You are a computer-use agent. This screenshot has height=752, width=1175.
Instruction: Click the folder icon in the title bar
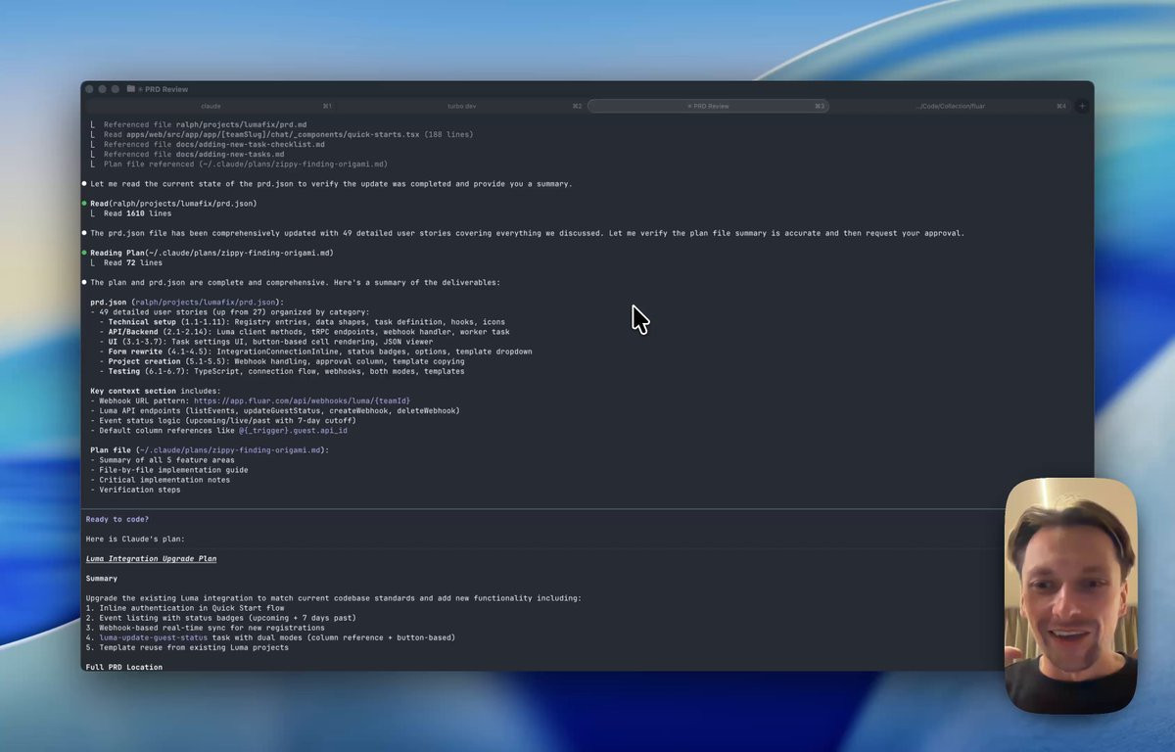click(x=131, y=89)
